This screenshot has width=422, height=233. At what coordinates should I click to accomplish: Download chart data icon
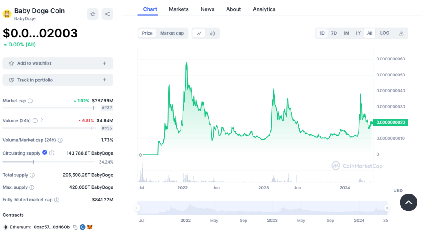401,33
